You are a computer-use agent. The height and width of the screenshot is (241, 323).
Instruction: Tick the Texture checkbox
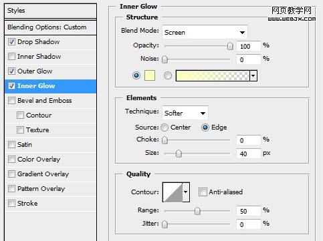click(20, 130)
